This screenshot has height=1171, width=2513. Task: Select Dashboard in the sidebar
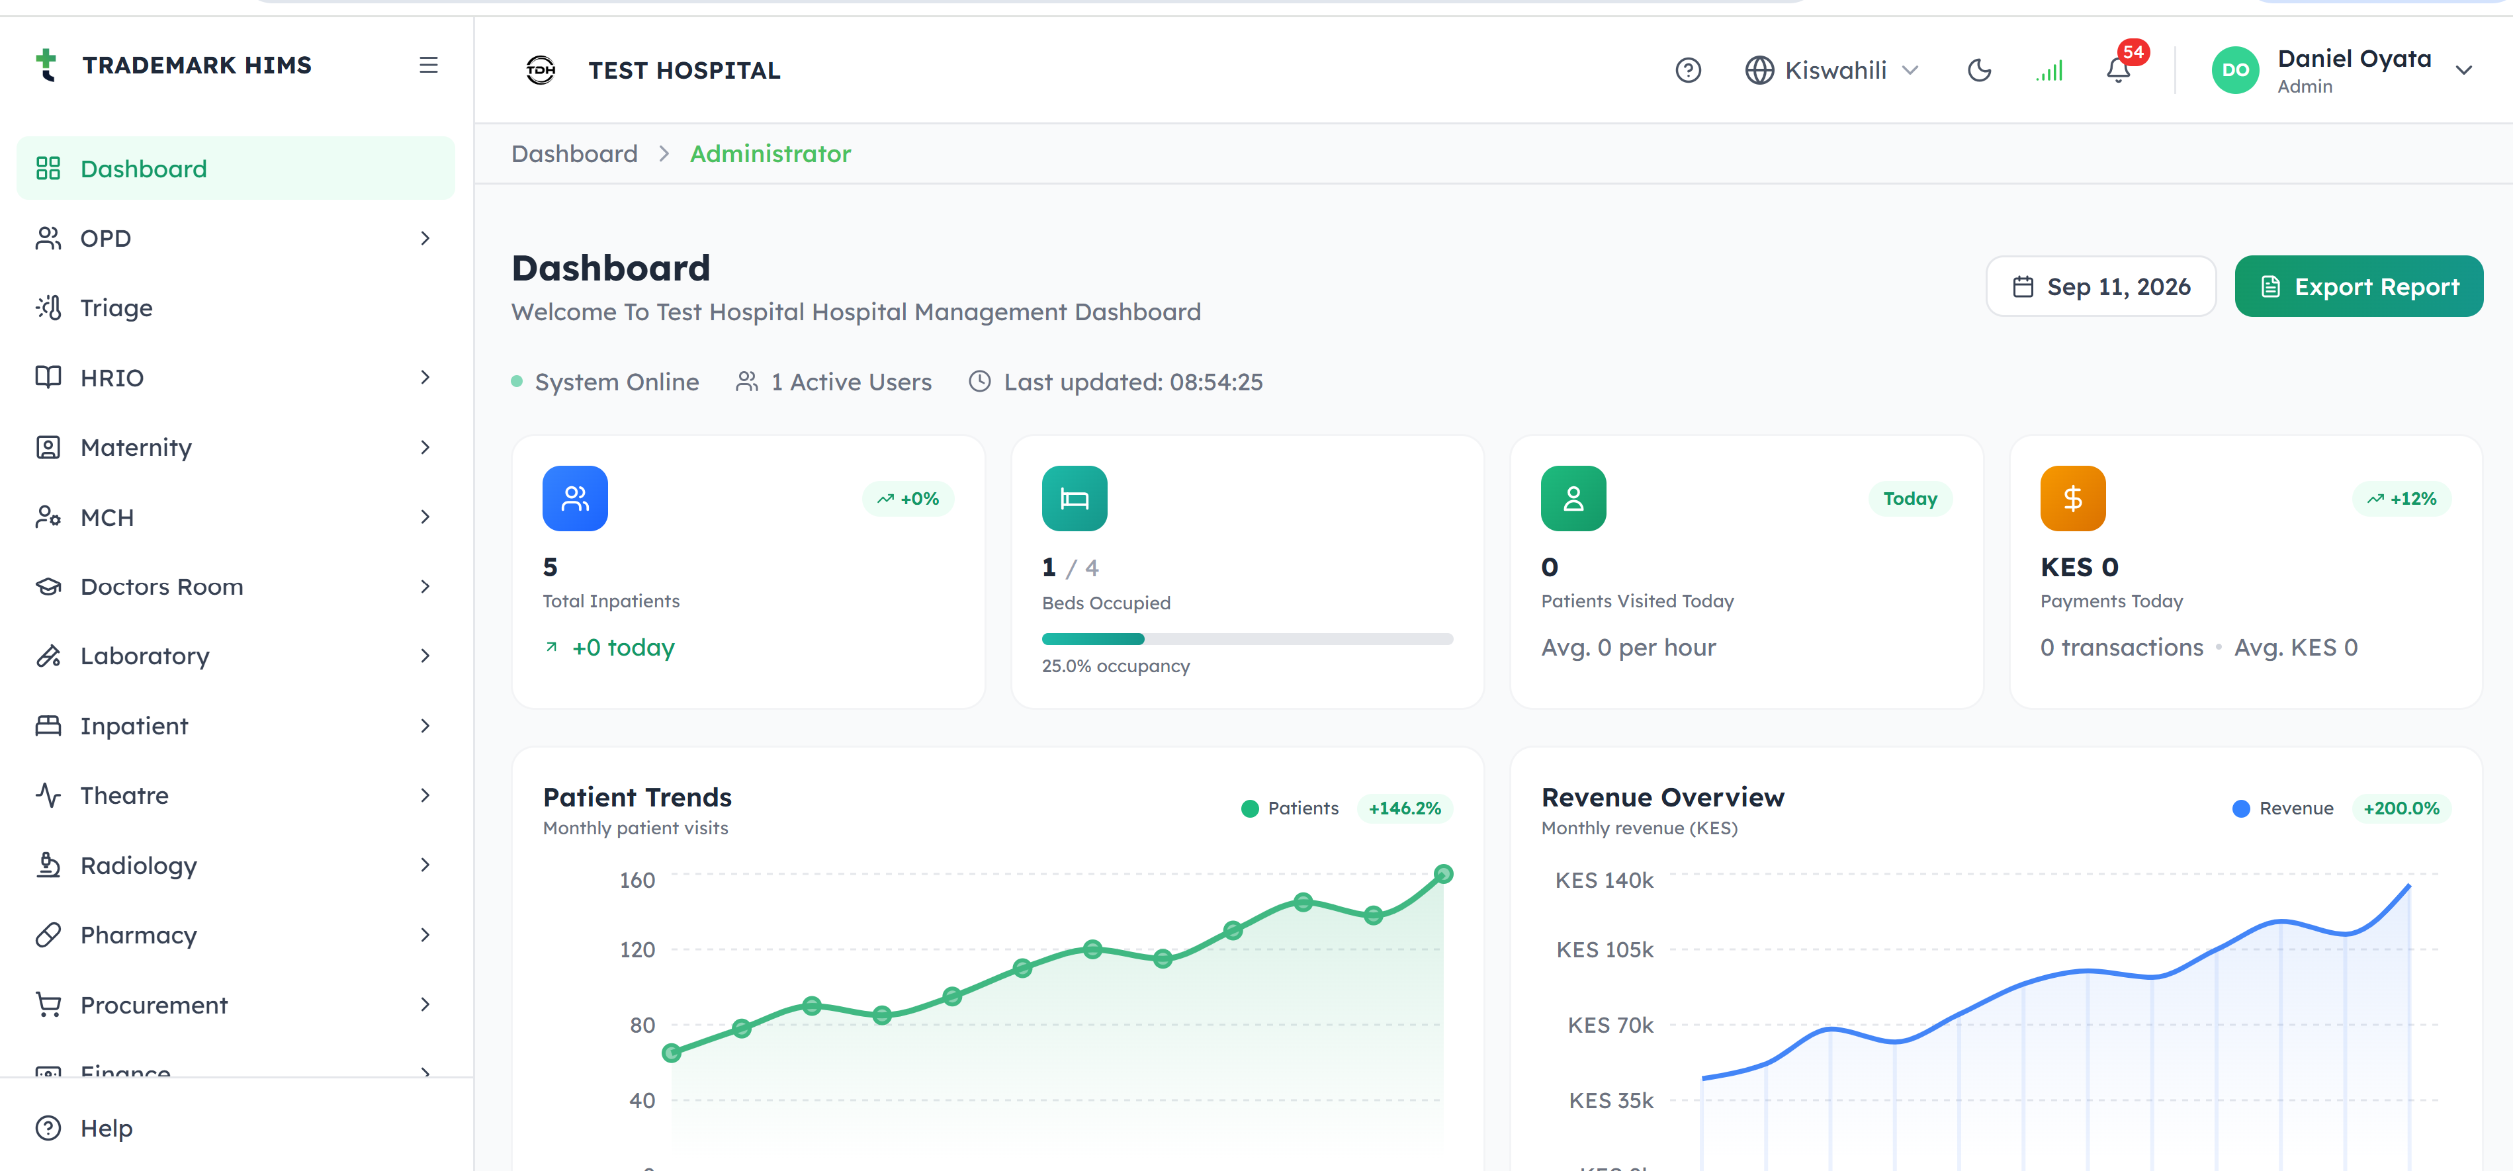pos(236,169)
